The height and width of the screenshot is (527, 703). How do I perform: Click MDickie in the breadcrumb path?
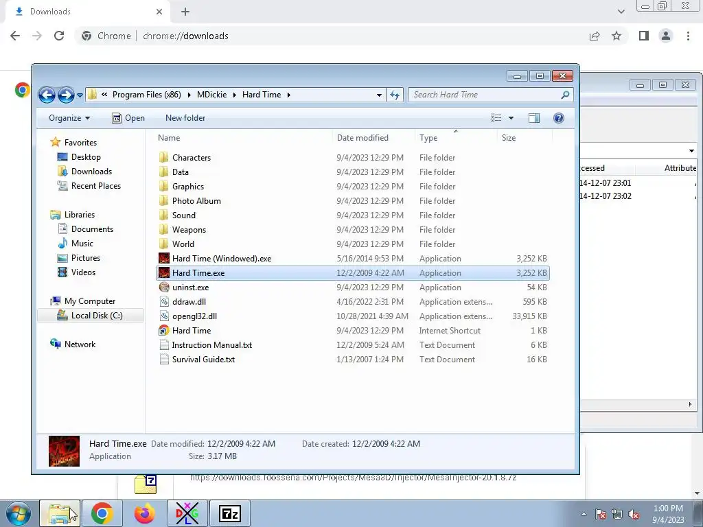(x=211, y=95)
